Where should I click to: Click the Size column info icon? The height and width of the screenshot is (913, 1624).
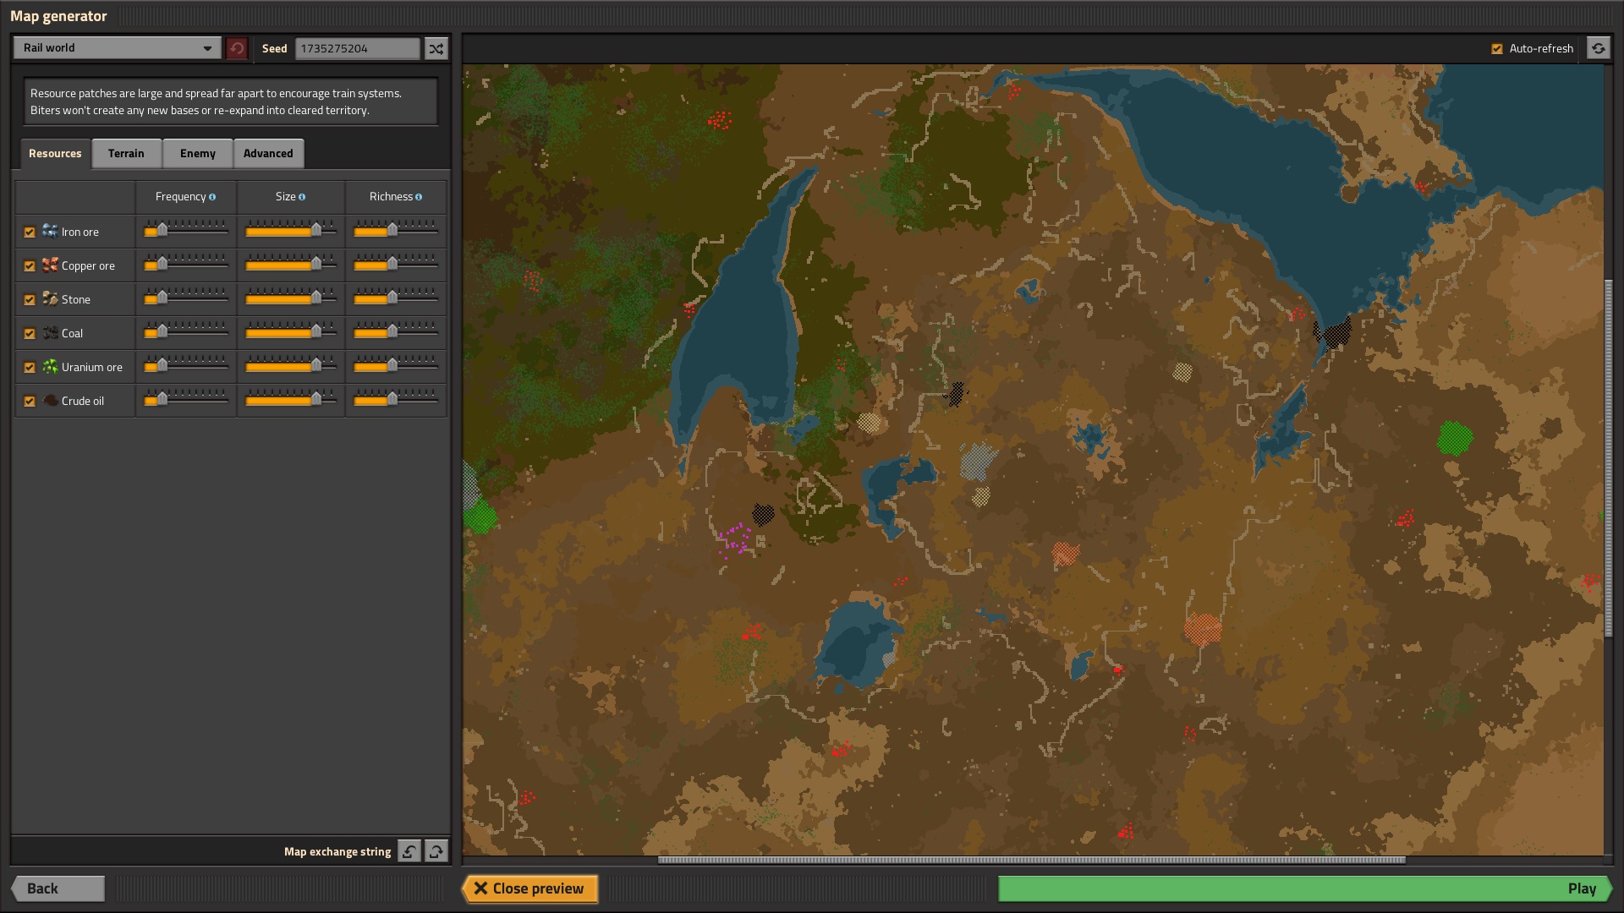click(x=302, y=197)
